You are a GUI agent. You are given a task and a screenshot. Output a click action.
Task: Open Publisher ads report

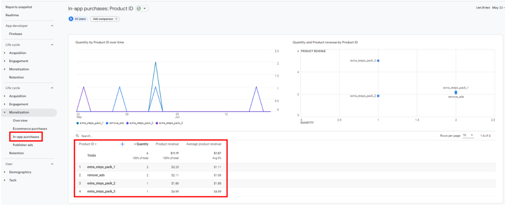pyautogui.click(x=23, y=145)
